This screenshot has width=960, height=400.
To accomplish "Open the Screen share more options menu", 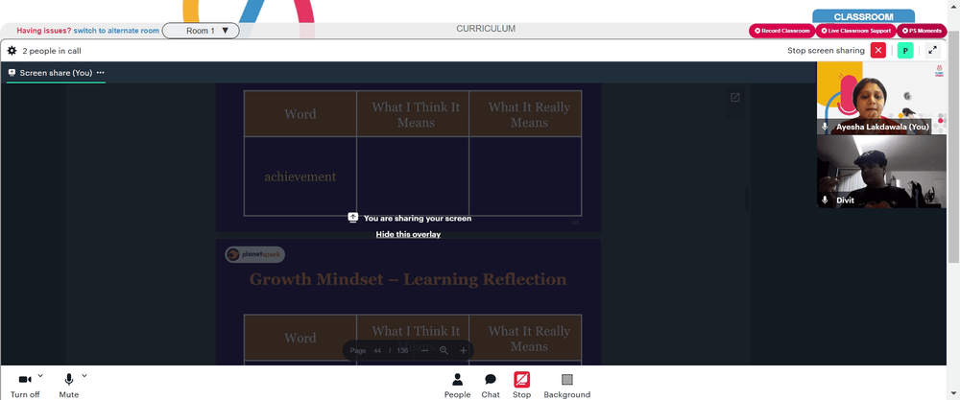I will pos(100,73).
